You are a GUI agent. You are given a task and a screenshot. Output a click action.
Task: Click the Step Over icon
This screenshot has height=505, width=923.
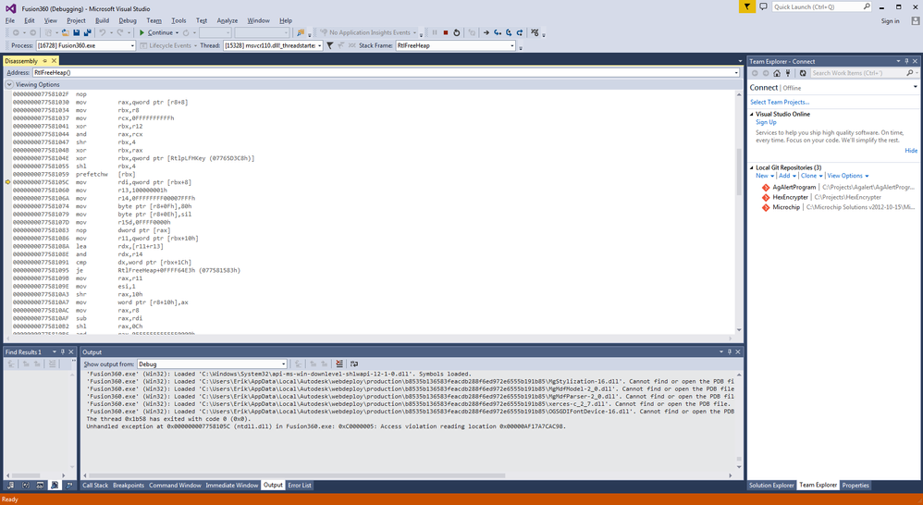[509, 33]
